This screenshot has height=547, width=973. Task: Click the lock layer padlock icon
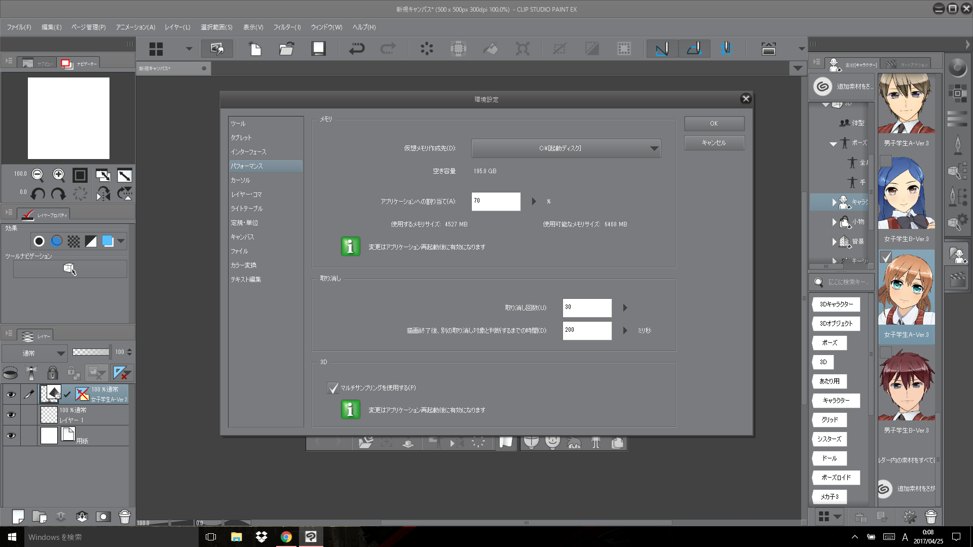(x=52, y=373)
